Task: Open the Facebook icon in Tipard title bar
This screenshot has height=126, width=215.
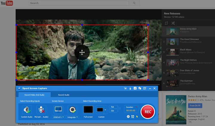Action: tap(135, 88)
